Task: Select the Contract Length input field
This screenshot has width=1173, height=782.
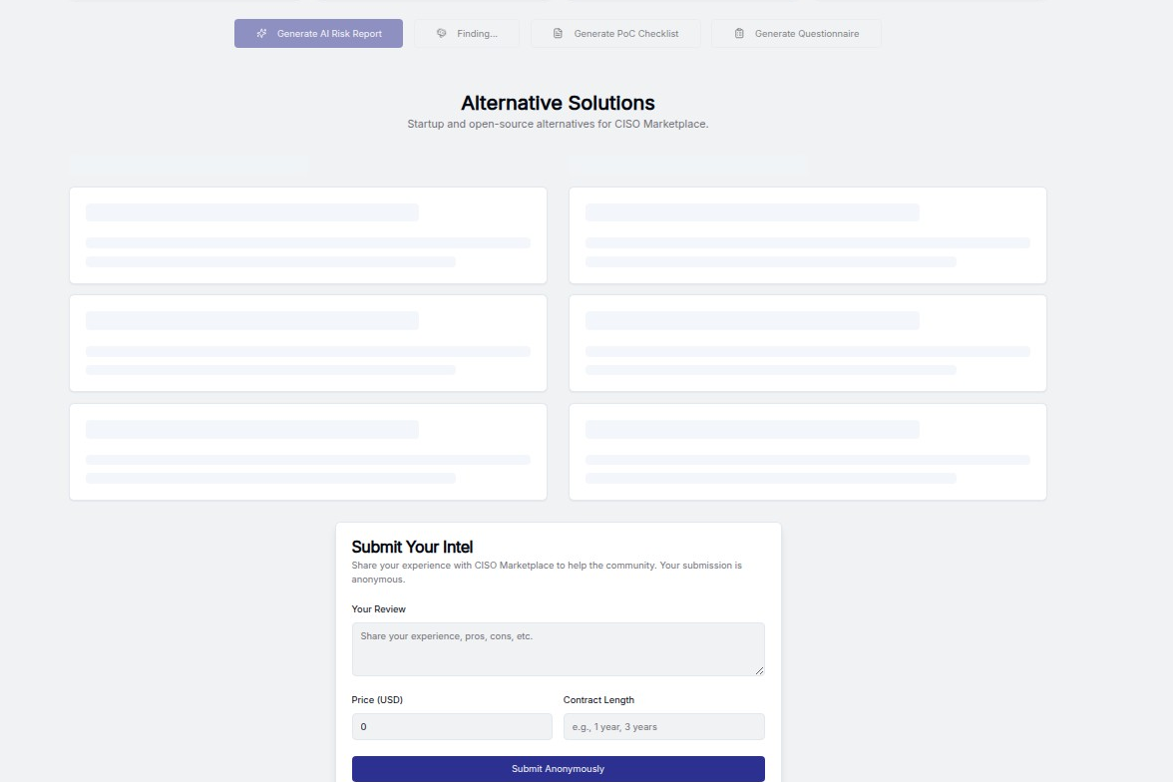Action: (663, 726)
